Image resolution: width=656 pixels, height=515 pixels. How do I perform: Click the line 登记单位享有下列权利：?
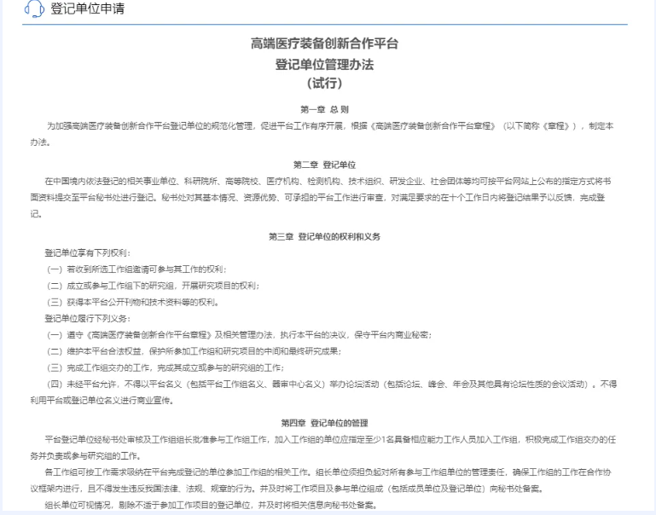click(x=88, y=253)
